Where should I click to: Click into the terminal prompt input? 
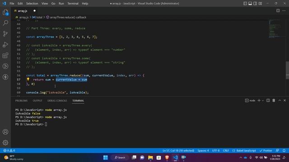46,124
